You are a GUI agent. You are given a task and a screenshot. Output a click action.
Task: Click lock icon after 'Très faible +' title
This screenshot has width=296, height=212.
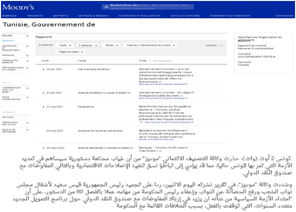(x=160, y=151)
